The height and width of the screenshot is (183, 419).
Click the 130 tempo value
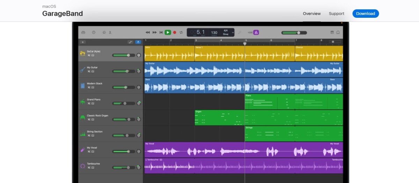214,32
